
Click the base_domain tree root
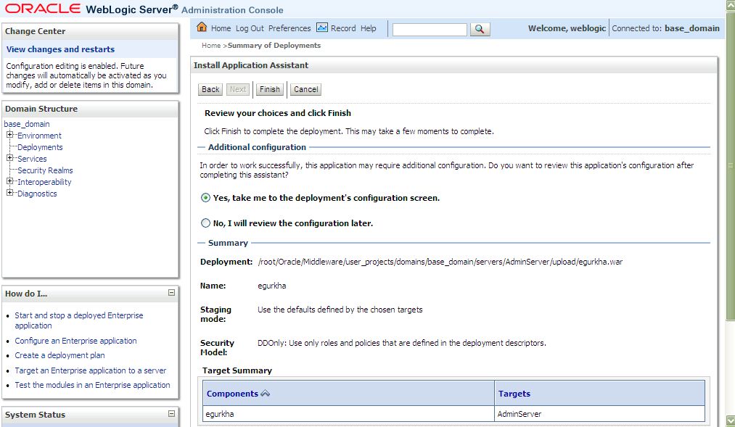[x=27, y=124]
